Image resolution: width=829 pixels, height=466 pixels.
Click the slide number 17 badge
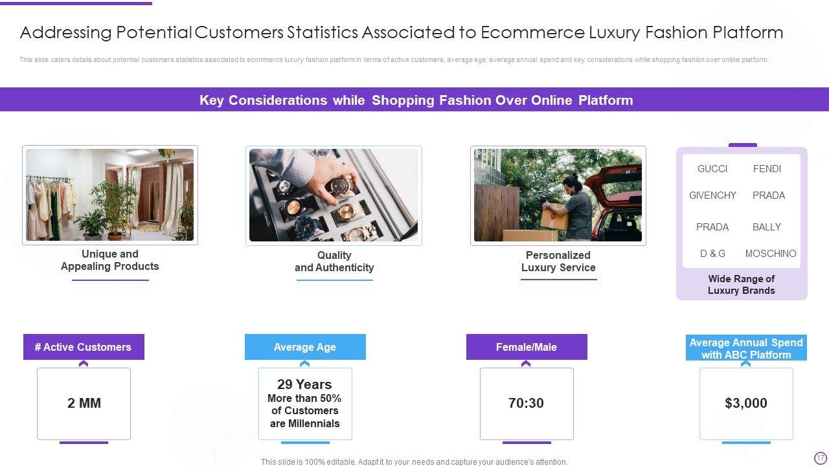pos(821,457)
